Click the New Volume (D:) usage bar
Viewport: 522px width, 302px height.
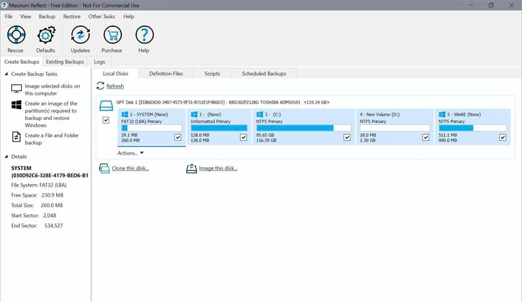395,128
